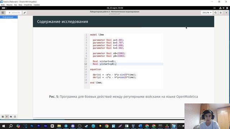Launch Premiere Pro from the taskbar

point(38,126)
